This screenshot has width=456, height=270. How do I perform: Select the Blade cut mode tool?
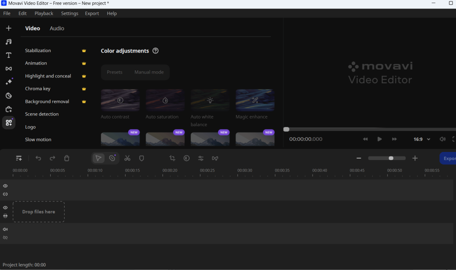[113, 158]
